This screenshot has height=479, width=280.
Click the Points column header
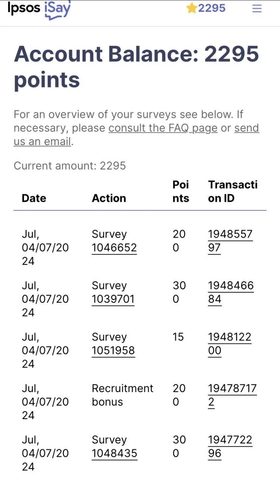(181, 191)
